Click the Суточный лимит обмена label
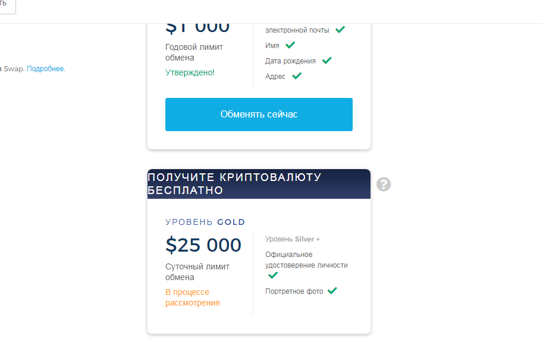543x362 pixels. point(197,272)
